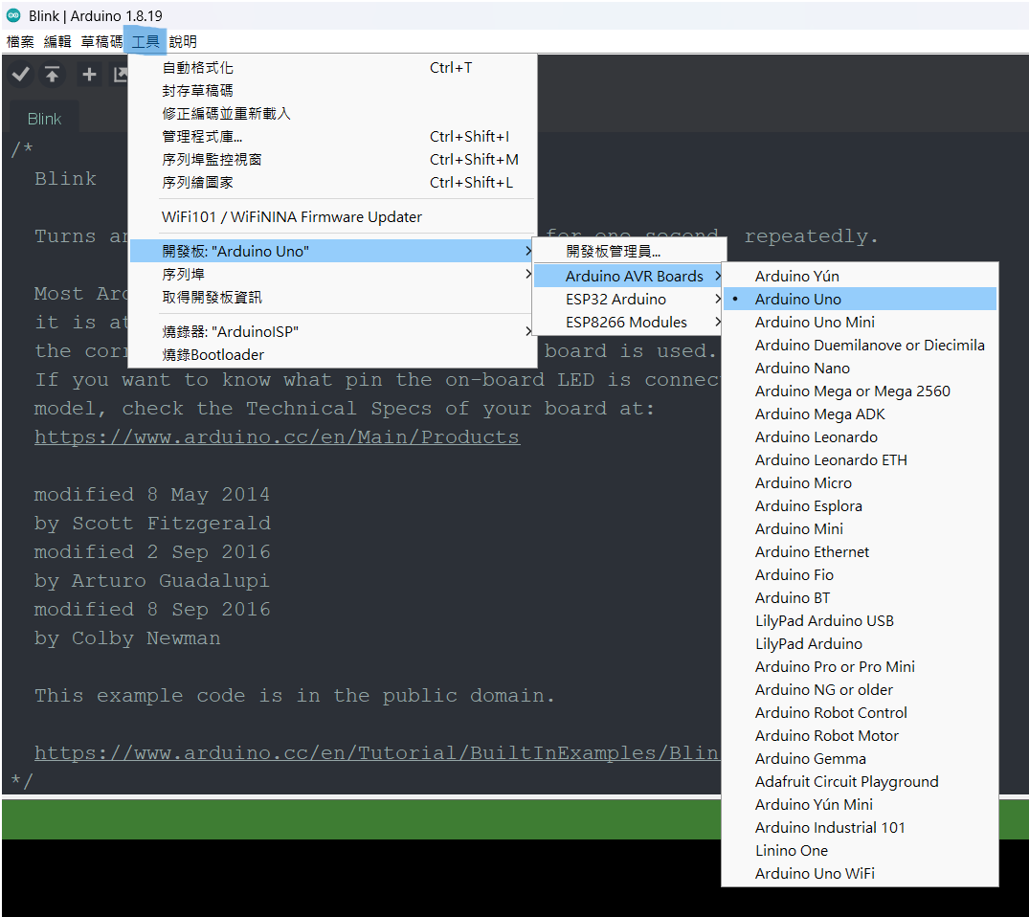Click the New sketch plus icon
1029x917 pixels.
[89, 74]
